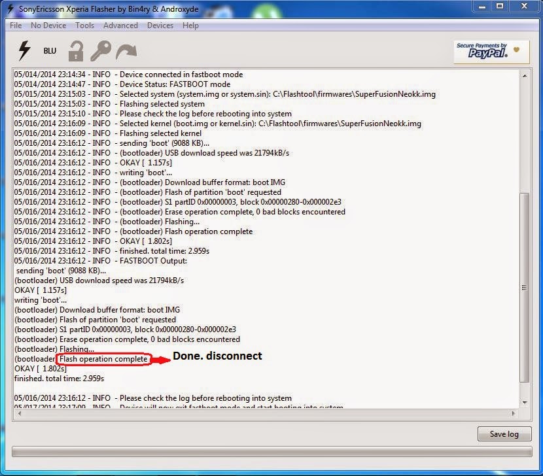Open the Help menu
This screenshot has height=476, width=543.
tap(190, 25)
